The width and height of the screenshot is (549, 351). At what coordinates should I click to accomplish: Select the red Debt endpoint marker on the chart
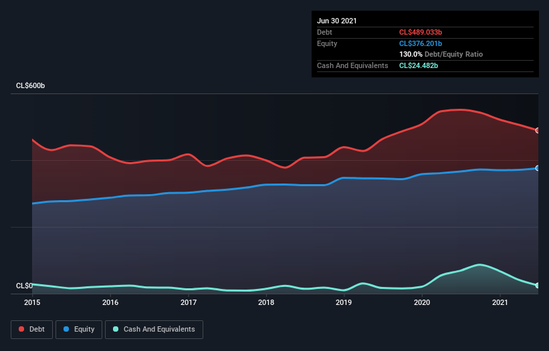(538, 131)
